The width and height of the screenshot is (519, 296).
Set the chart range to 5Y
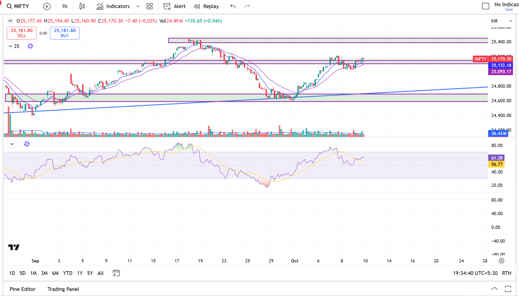pos(90,273)
